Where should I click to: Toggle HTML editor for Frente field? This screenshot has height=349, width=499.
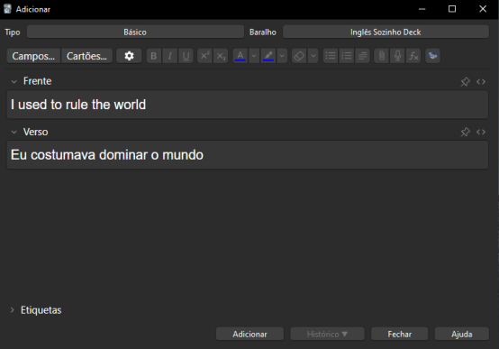click(x=481, y=81)
